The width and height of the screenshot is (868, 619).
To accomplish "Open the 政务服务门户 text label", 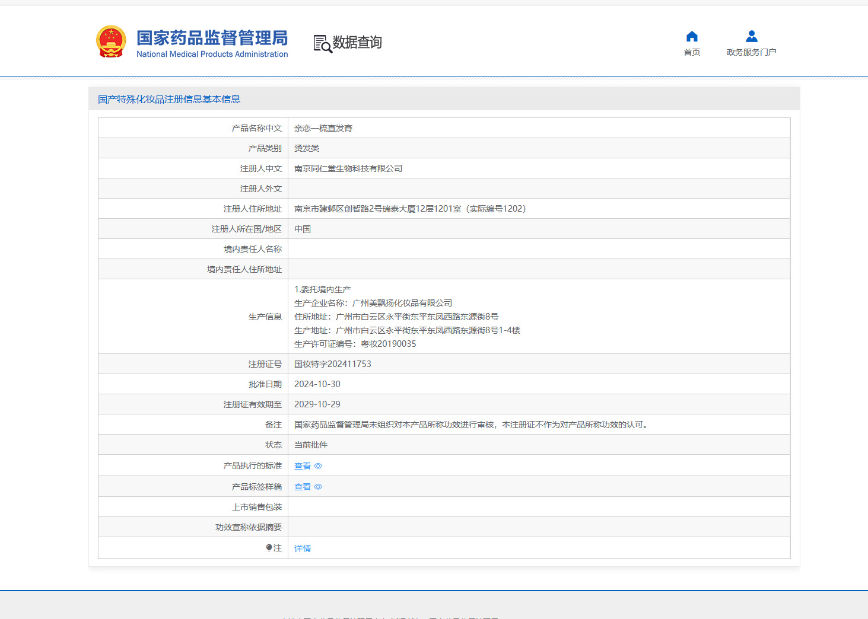I will point(751,52).
